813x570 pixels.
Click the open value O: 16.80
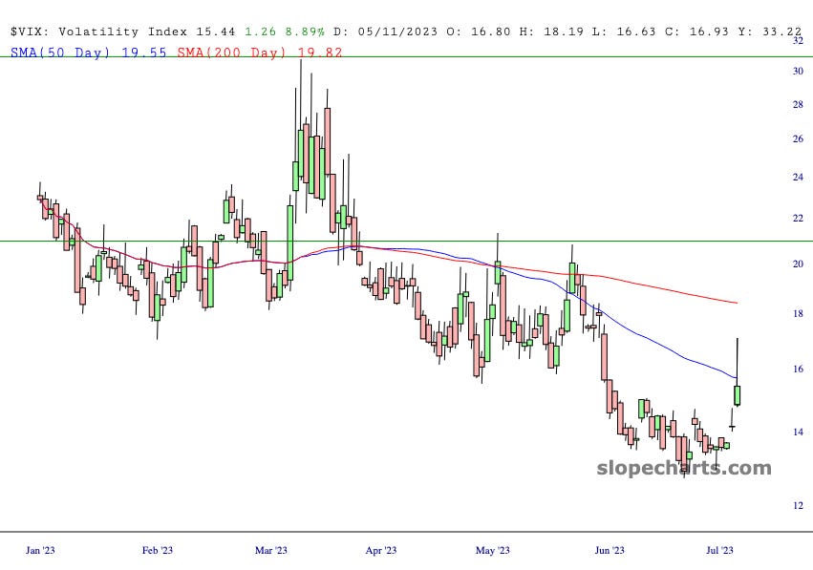(479, 32)
